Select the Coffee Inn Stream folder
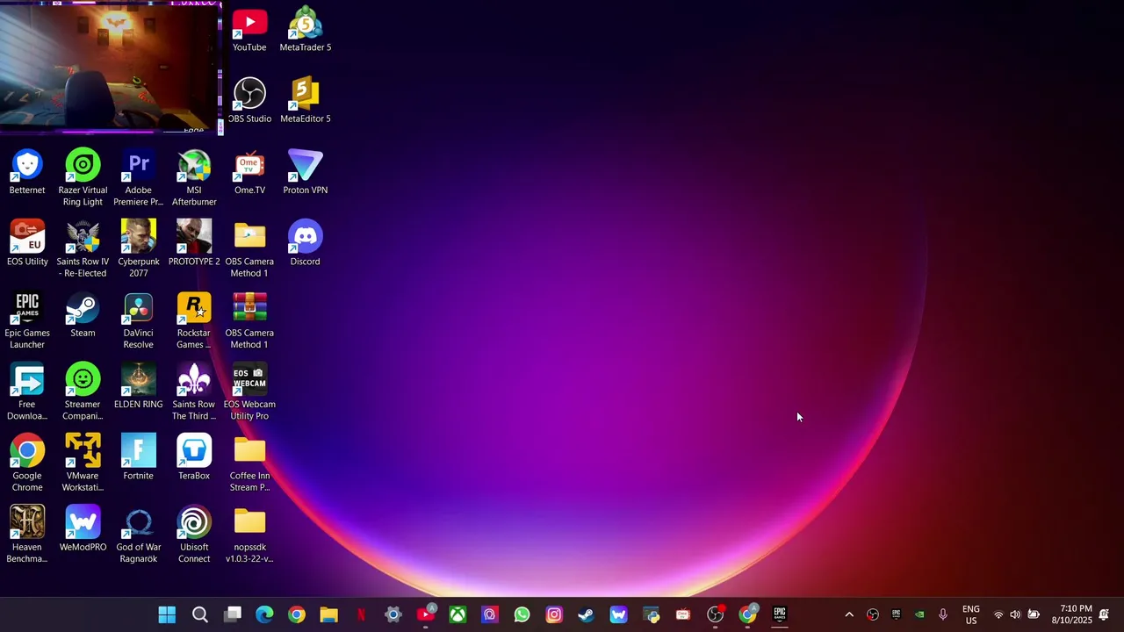1124x632 pixels. (x=249, y=463)
